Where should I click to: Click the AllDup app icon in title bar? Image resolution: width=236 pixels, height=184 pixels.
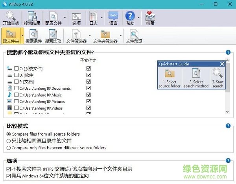click(x=5, y=4)
